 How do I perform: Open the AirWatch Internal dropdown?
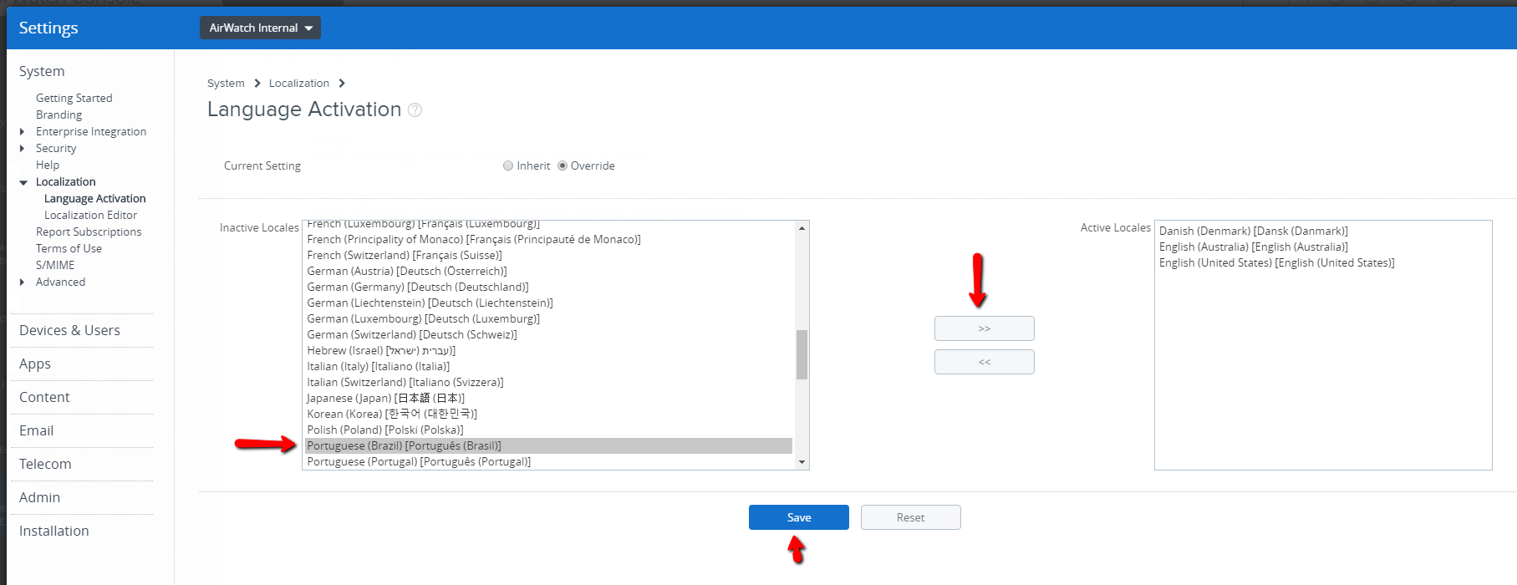click(260, 28)
